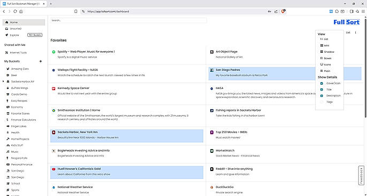Screen dimensions: 367x196
Task: Expand the Sackets Harbor, NY bucket
Action: 3,81
